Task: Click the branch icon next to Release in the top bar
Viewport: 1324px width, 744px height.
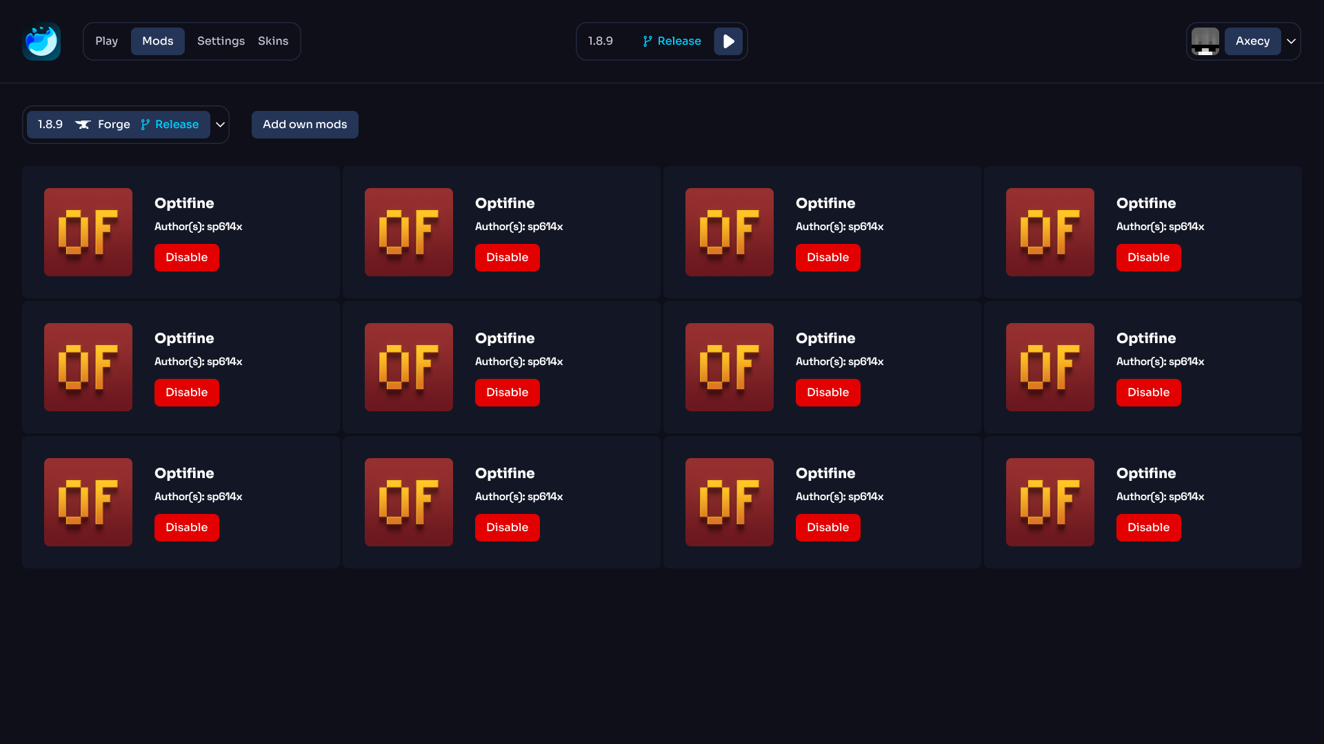Action: (x=647, y=41)
